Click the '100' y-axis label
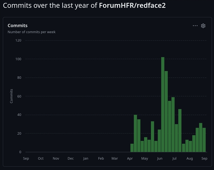The image size is (214, 170). (18, 59)
